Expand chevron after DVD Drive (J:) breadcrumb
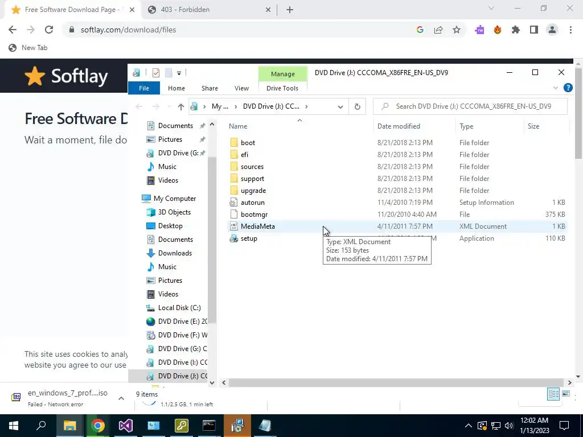Screen dimensions: 583x437 coord(306,106)
